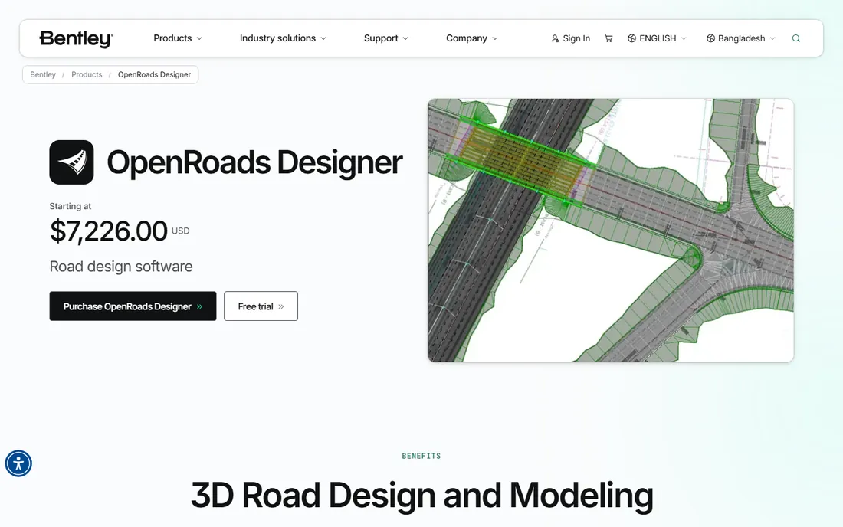Image resolution: width=843 pixels, height=527 pixels.
Task: Expand the Support menu
Action: pyautogui.click(x=386, y=38)
